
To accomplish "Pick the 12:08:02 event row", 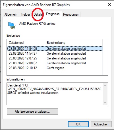I will click(x=55, y=63).
